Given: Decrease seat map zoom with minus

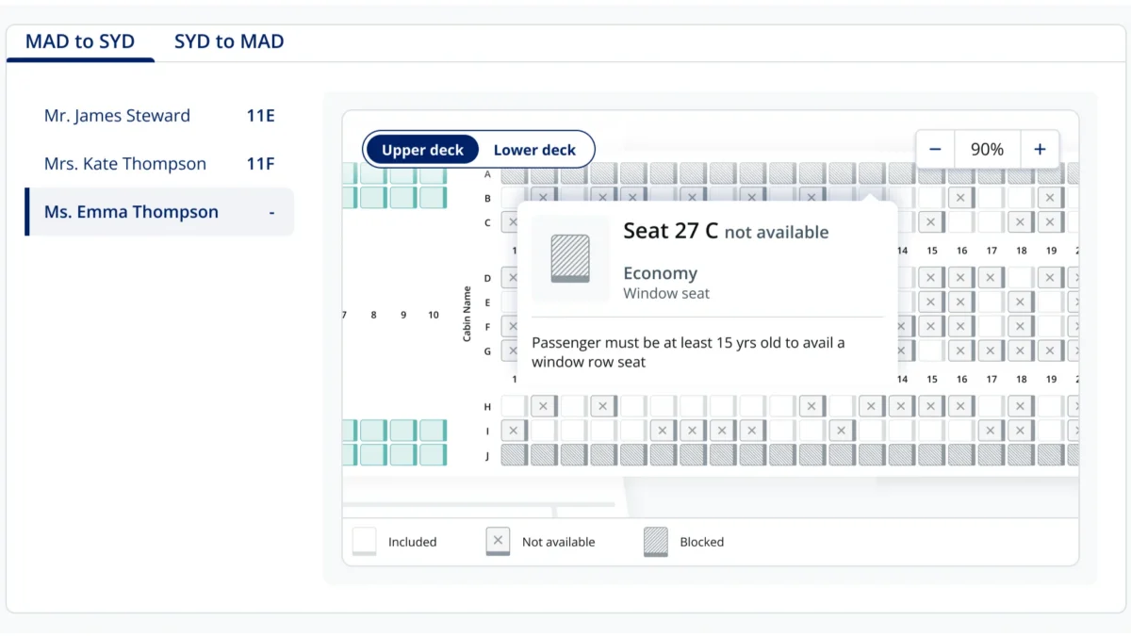Looking at the screenshot, I should [935, 149].
